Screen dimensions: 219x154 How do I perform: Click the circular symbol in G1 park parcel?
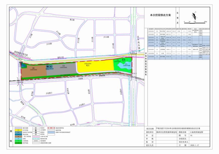tap(124, 60)
